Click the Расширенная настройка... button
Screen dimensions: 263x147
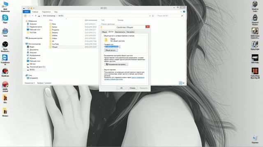click(x=116, y=65)
